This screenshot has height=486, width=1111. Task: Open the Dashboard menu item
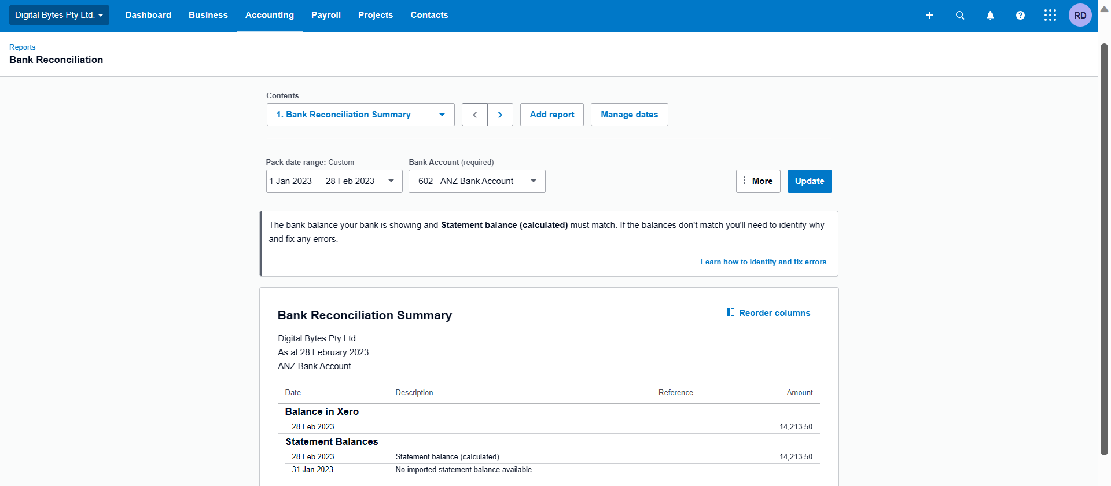[148, 15]
